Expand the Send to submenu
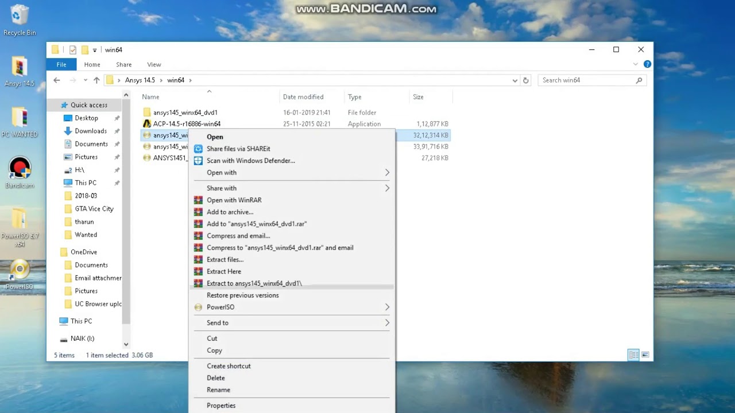735x413 pixels. coord(387,323)
